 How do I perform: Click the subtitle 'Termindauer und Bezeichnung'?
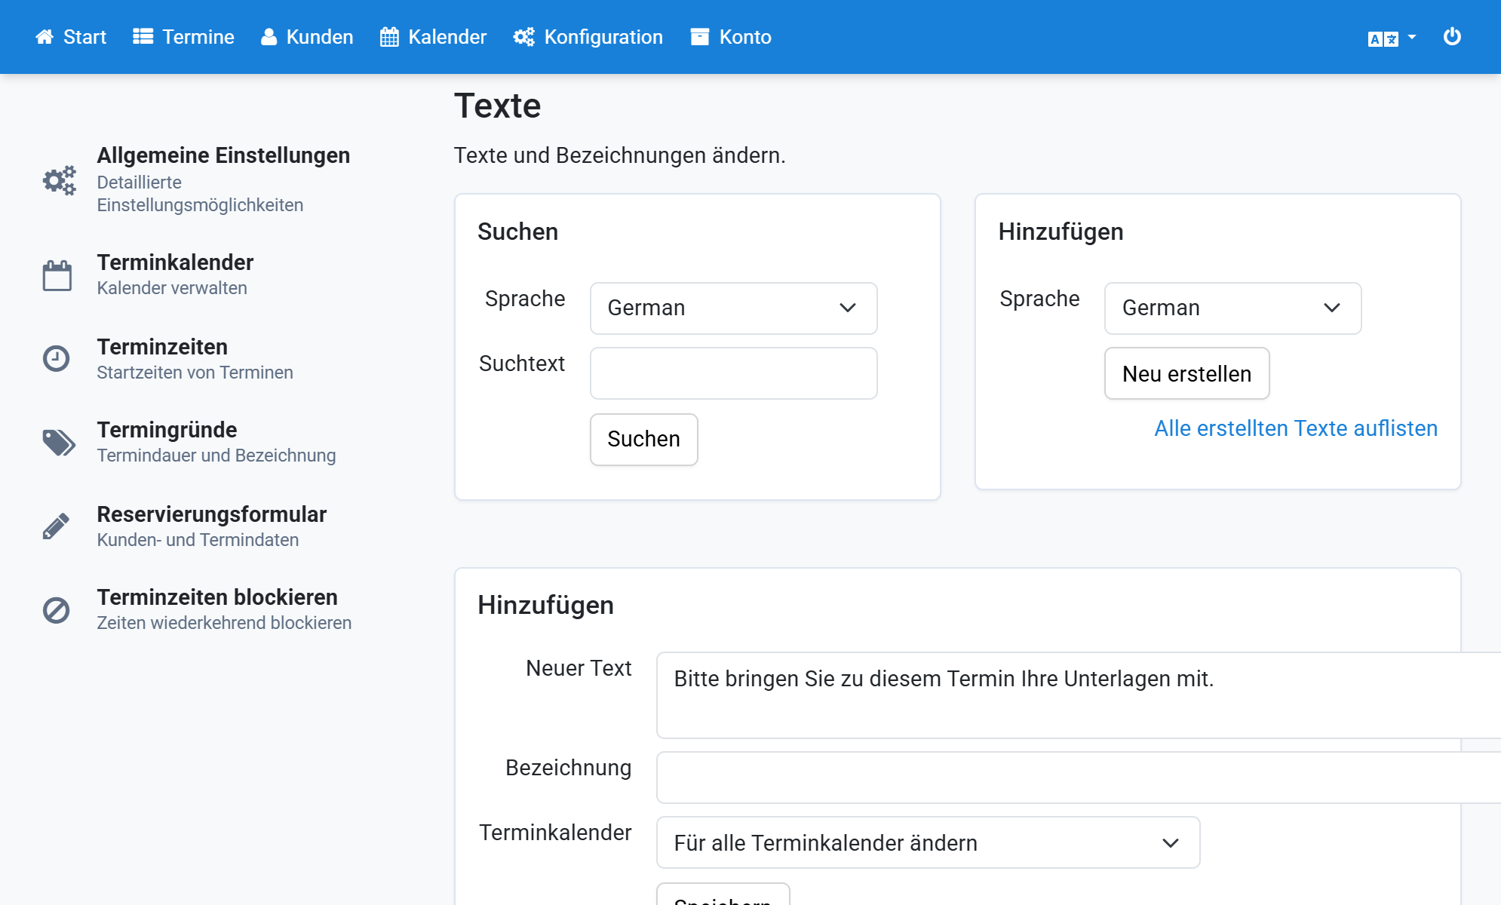(216, 456)
